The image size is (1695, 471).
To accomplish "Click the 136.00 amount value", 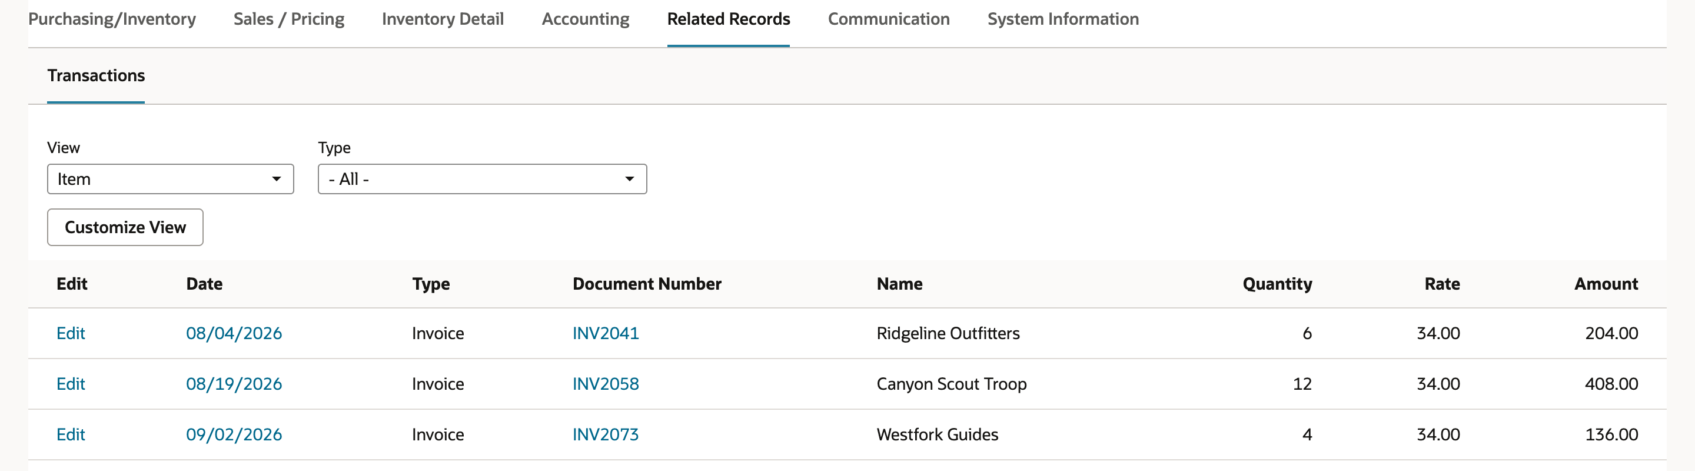I will [x=1611, y=435].
